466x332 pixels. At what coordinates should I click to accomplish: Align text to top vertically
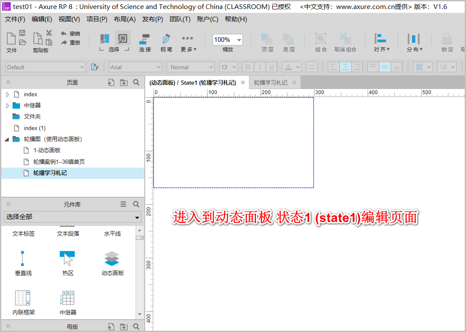coord(373,67)
